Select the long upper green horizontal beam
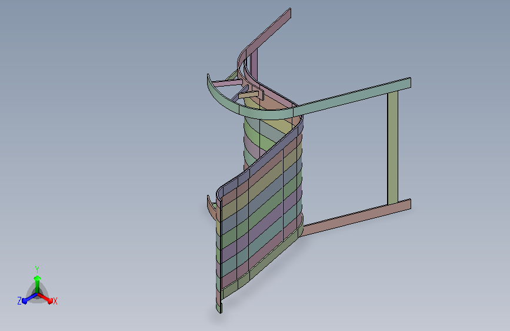 (x=352, y=97)
